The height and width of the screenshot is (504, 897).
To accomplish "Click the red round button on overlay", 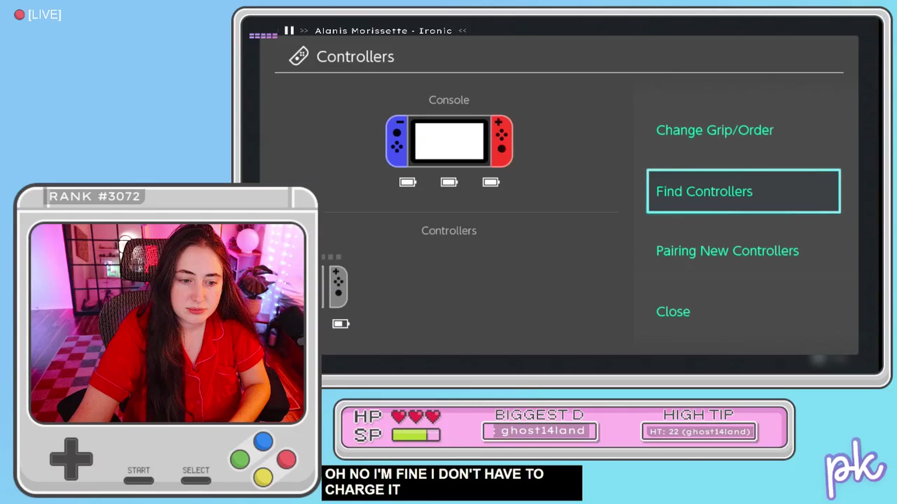I will (x=286, y=459).
